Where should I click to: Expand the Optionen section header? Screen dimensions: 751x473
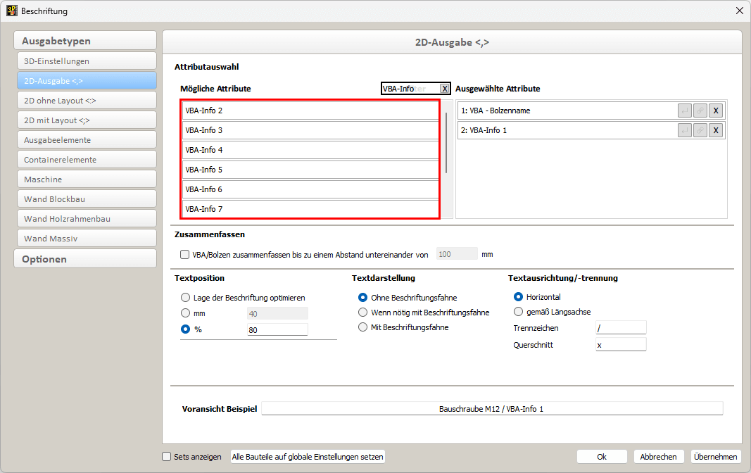(85, 259)
